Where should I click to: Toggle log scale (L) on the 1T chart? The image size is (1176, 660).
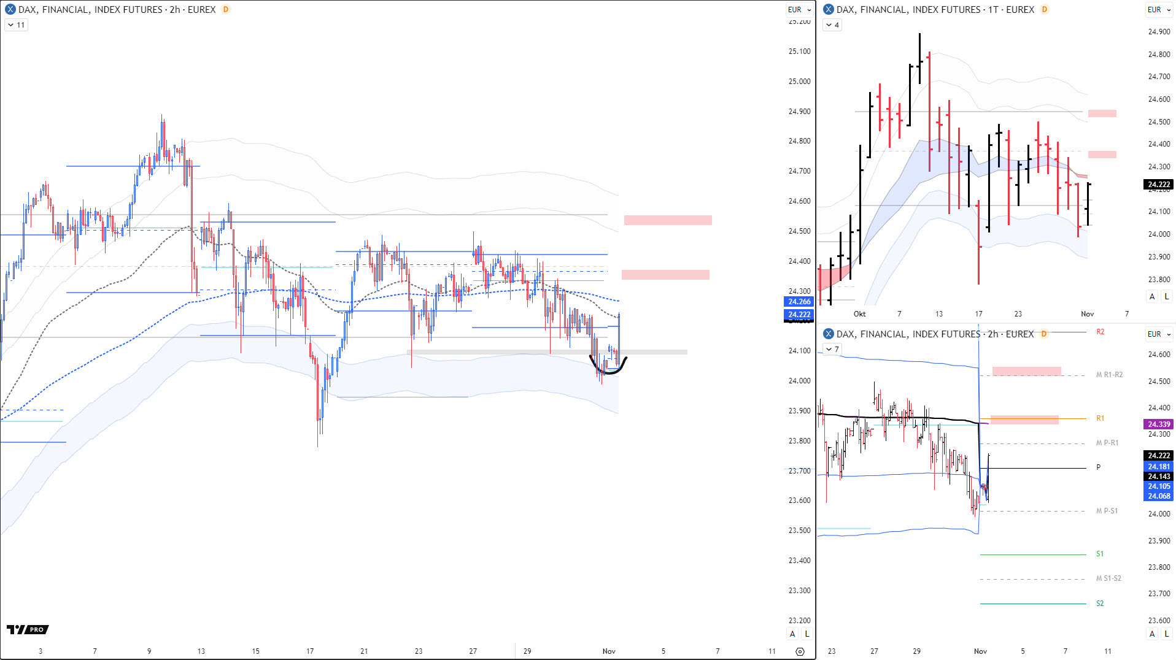pos(1167,297)
